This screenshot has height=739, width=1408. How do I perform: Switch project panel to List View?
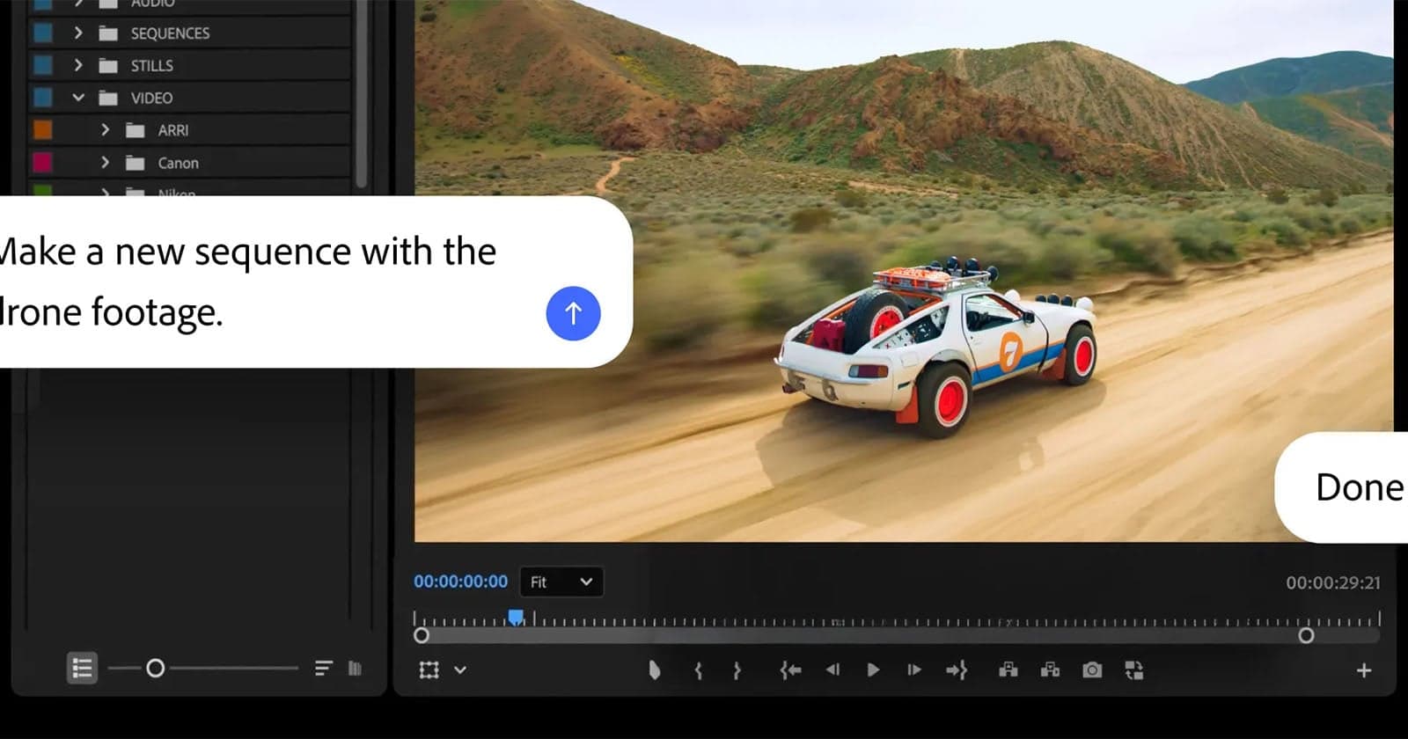click(82, 669)
